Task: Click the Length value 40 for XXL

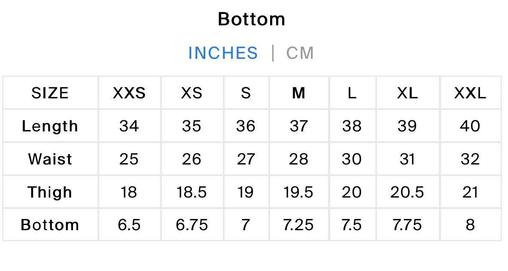Action: pyautogui.click(x=470, y=126)
